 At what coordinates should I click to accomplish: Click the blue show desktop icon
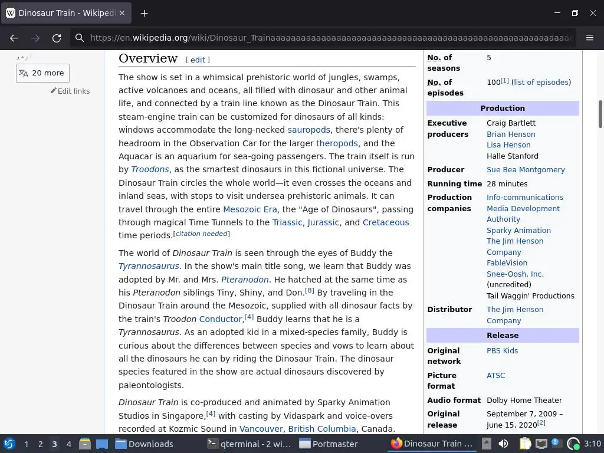(x=102, y=444)
